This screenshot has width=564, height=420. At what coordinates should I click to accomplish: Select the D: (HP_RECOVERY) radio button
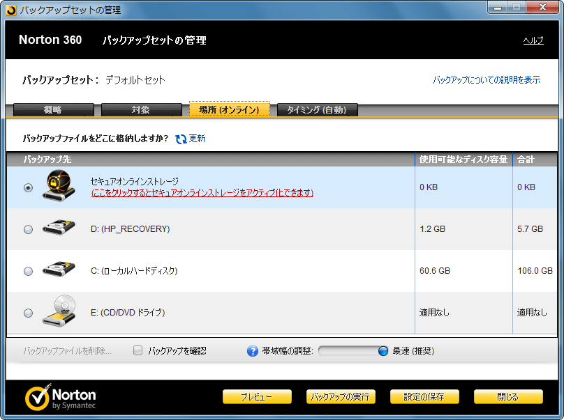pos(28,229)
